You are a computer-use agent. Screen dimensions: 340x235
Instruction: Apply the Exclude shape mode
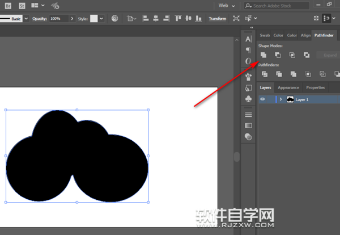click(307, 55)
